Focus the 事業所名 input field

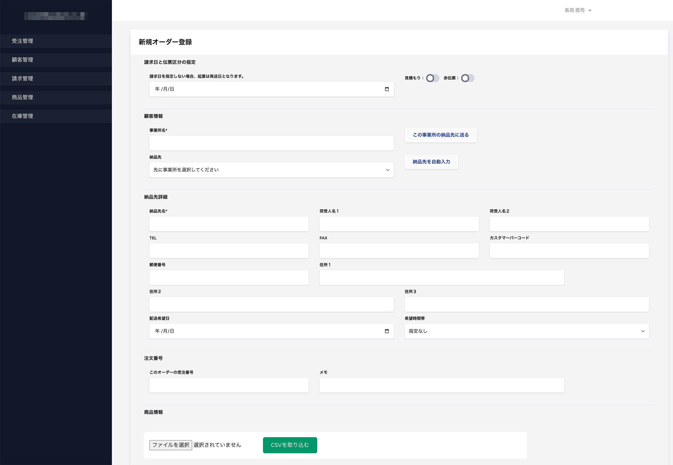point(271,143)
